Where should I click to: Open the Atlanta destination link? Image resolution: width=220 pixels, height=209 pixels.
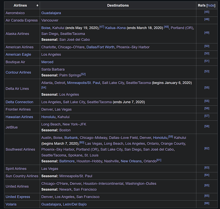(47, 83)
